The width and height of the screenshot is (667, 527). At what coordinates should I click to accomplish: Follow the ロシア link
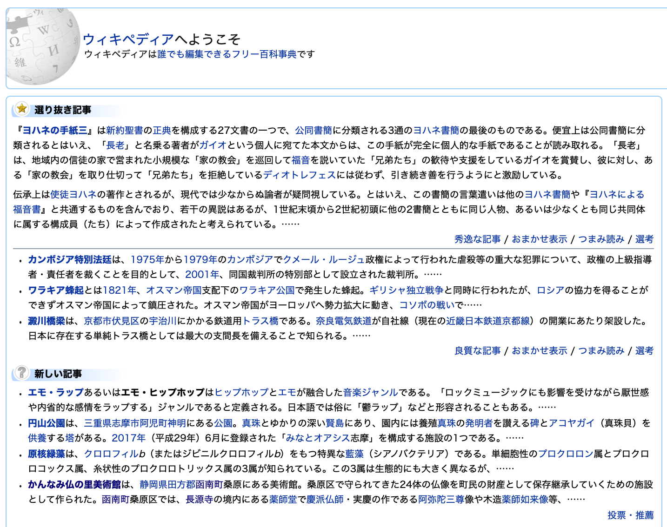[551, 290]
